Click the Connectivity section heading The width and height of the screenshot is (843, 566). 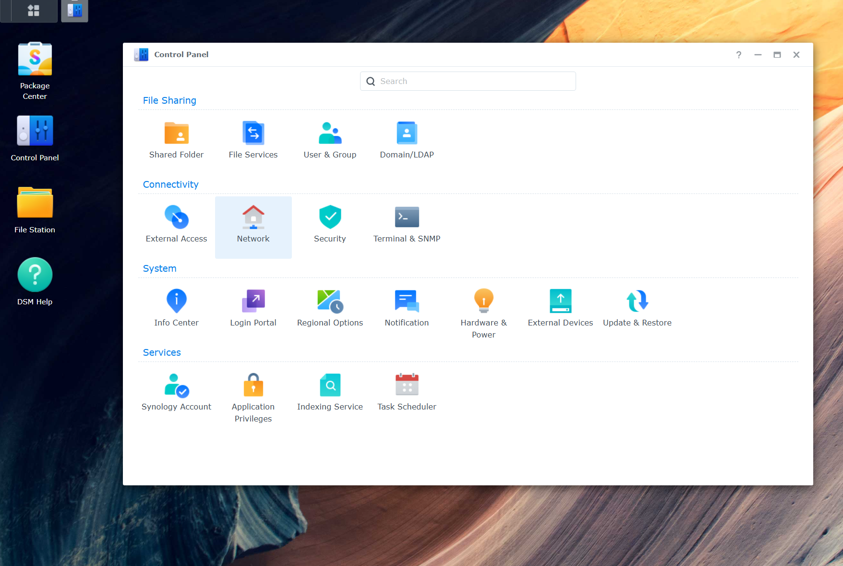(x=170, y=184)
